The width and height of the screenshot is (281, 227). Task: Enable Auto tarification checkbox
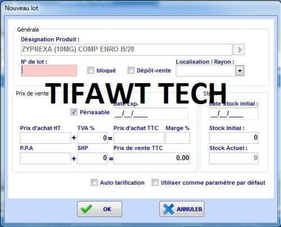(94, 183)
